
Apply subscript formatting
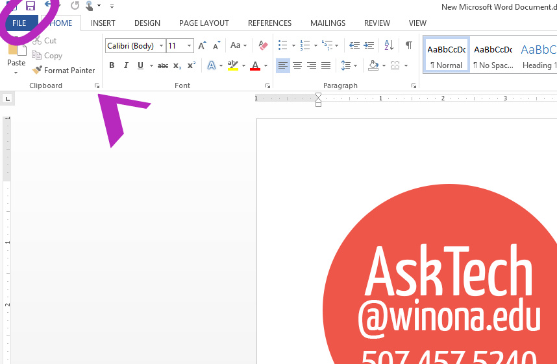click(177, 65)
